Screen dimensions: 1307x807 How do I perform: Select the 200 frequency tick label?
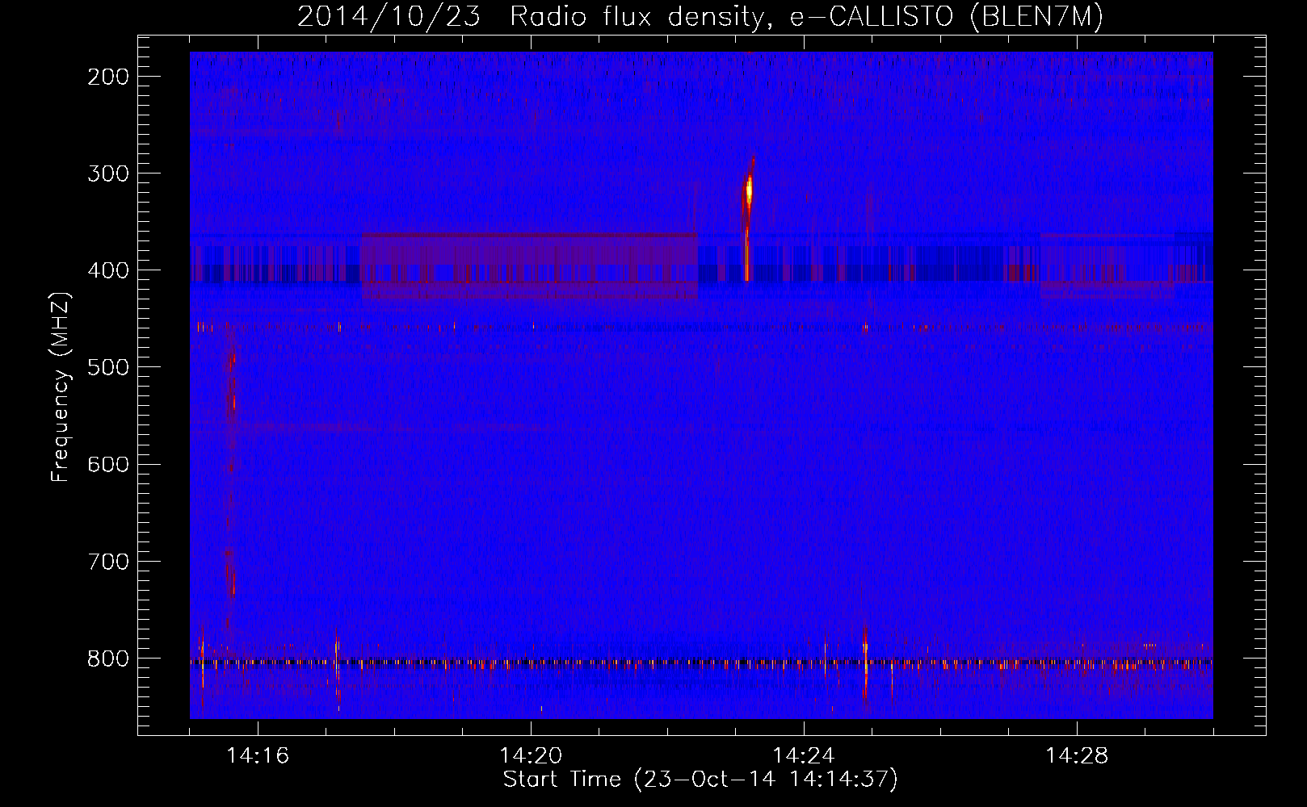tap(108, 77)
